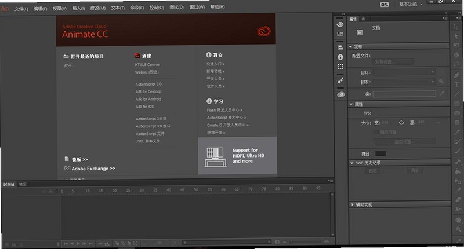This screenshot has width=464, height=249.
Task: Create a new HTML5 Canvas document
Action: pyautogui.click(x=147, y=64)
